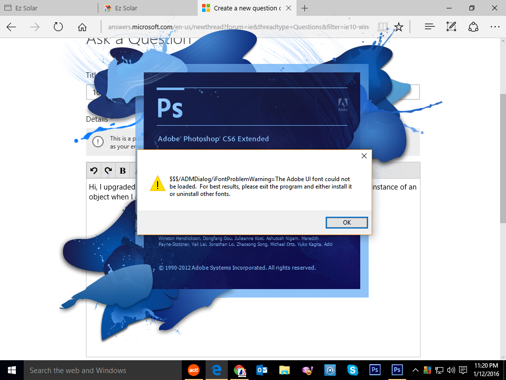The height and width of the screenshot is (380, 506).
Task: Open Outlook from the taskbar
Action: [x=262, y=370]
